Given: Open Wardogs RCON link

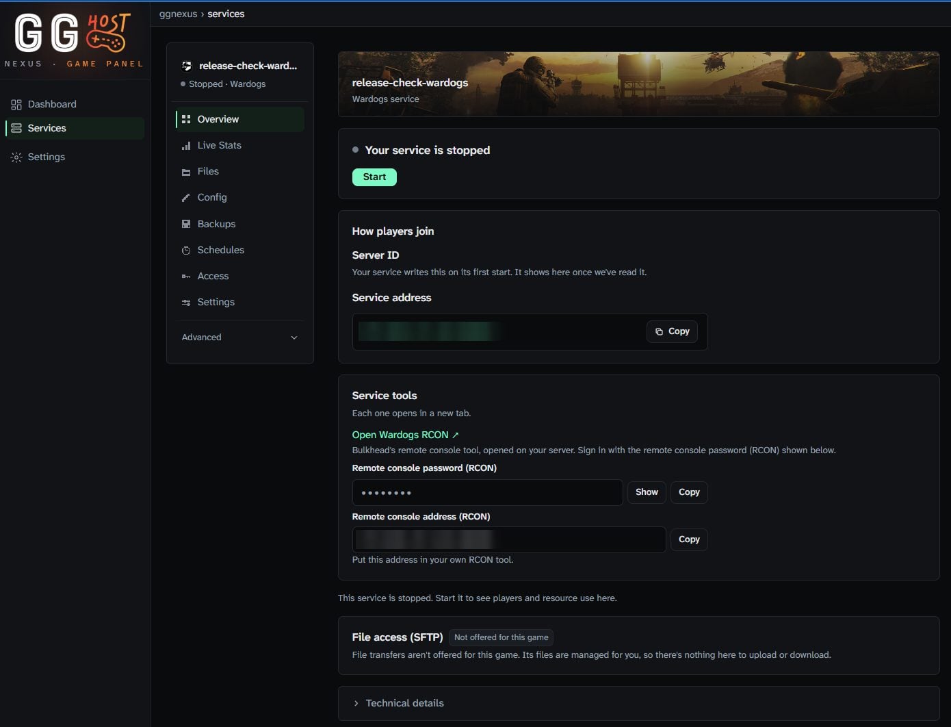Looking at the screenshot, I should pyautogui.click(x=406, y=435).
